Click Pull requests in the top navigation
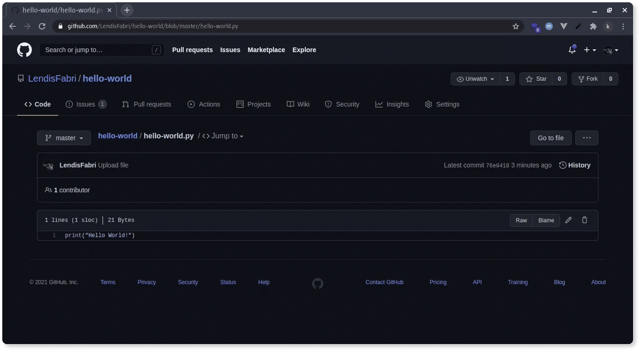The image size is (640, 351). (x=193, y=50)
